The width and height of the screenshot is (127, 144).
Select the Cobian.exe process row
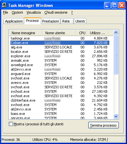click(60, 43)
